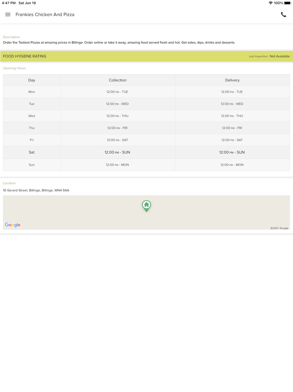The width and height of the screenshot is (293, 392).
Task: Click the address '10 Gerard Street, Billinge'
Action: click(36, 190)
